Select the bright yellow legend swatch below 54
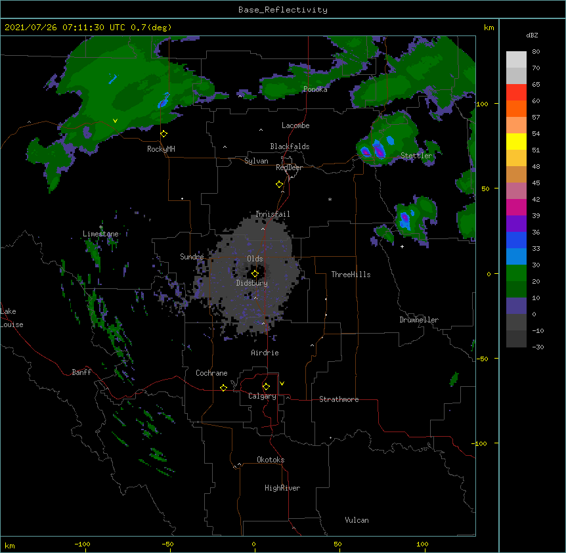Viewport: 566px width, 553px height. click(516, 141)
